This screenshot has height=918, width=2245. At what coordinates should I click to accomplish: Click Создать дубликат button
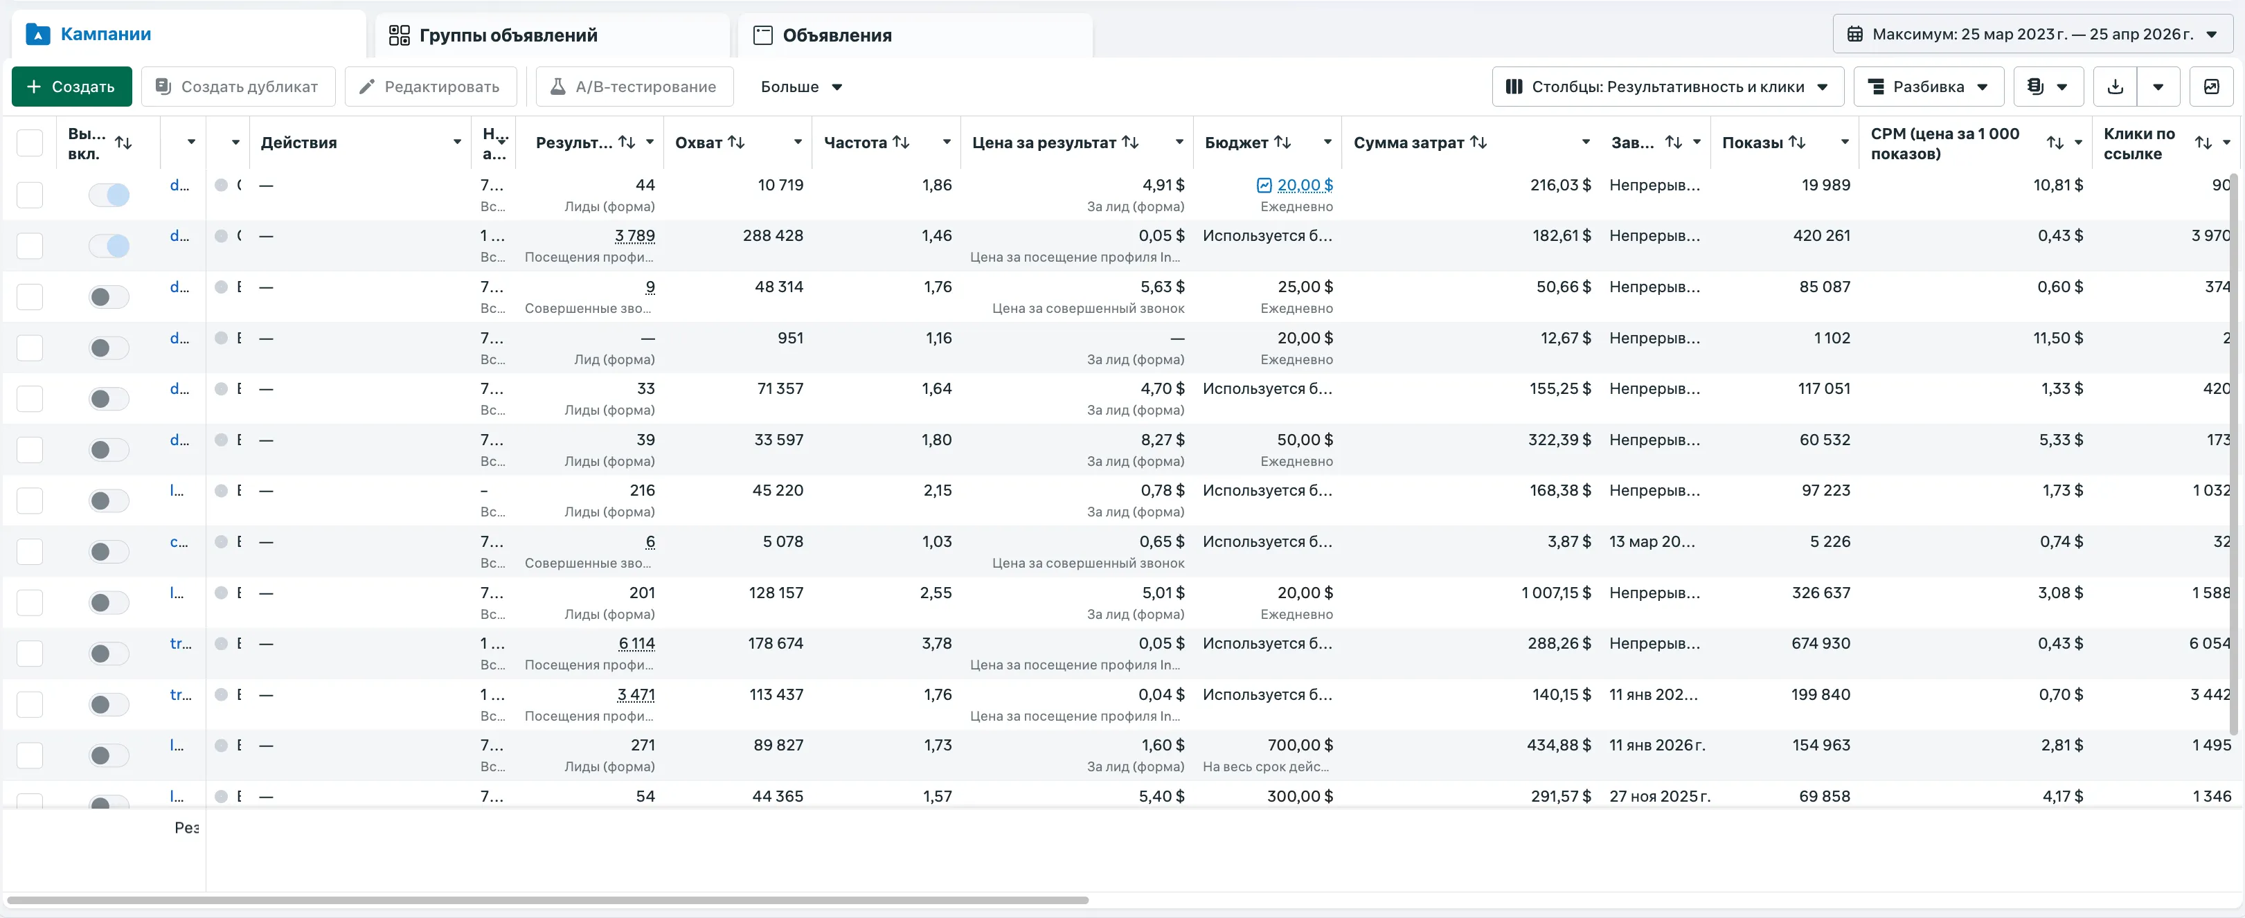238,87
